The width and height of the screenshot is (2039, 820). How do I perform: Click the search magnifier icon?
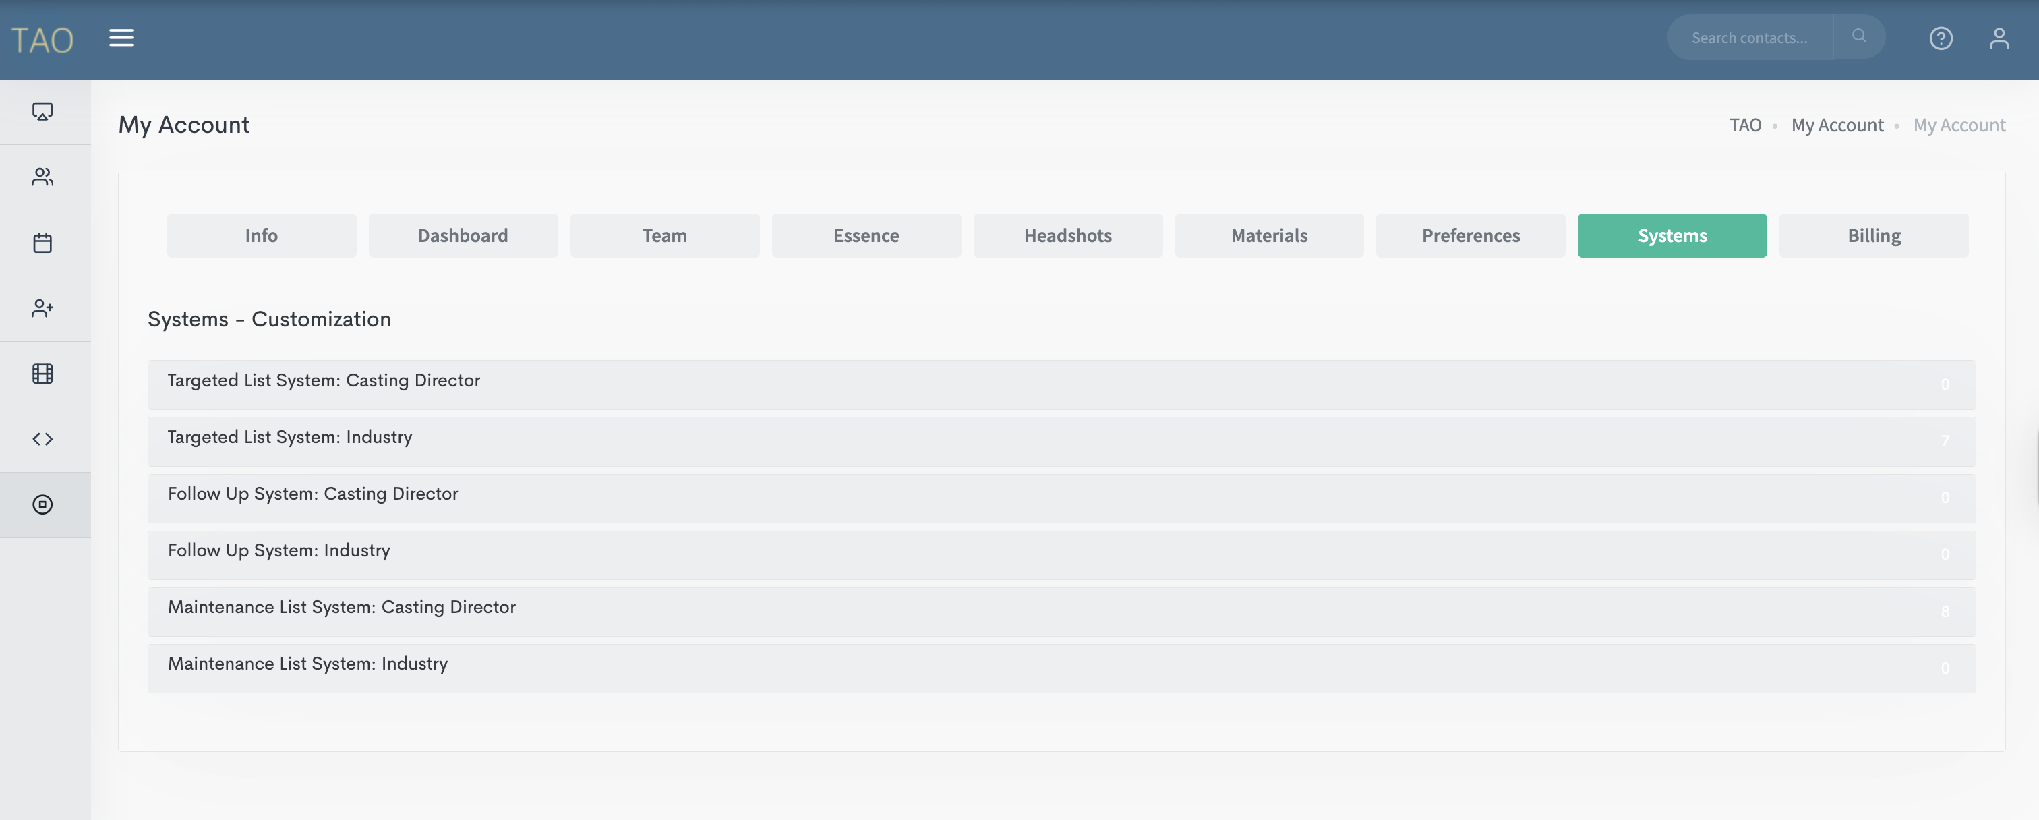pos(1858,36)
